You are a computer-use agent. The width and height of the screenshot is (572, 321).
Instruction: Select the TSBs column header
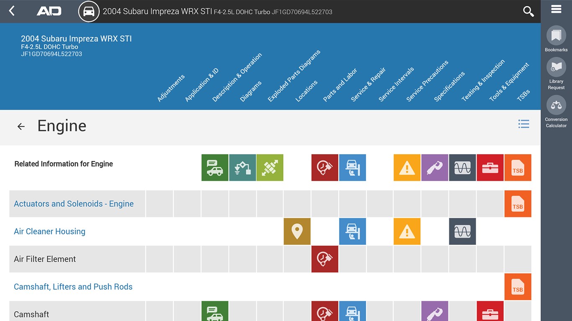coord(523,95)
